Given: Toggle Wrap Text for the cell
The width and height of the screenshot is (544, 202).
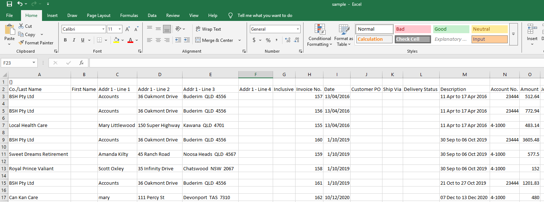Looking at the screenshot, I should 208,29.
